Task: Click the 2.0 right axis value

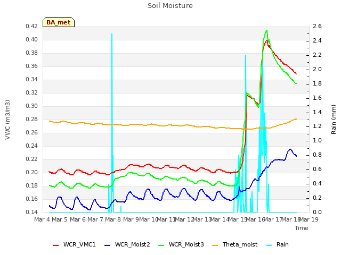Action: (317, 69)
